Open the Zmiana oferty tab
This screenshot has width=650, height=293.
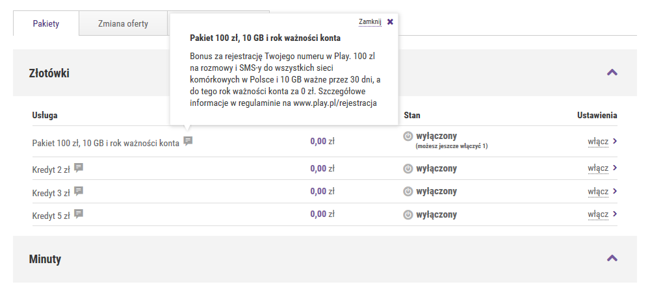123,24
